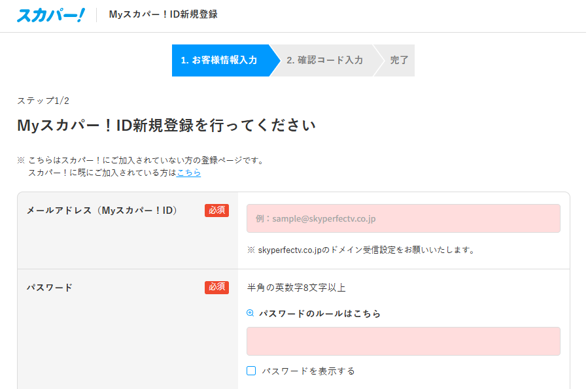This screenshot has width=588, height=389.
Task: Click the パスワードを表示する label text
Action: pos(308,371)
